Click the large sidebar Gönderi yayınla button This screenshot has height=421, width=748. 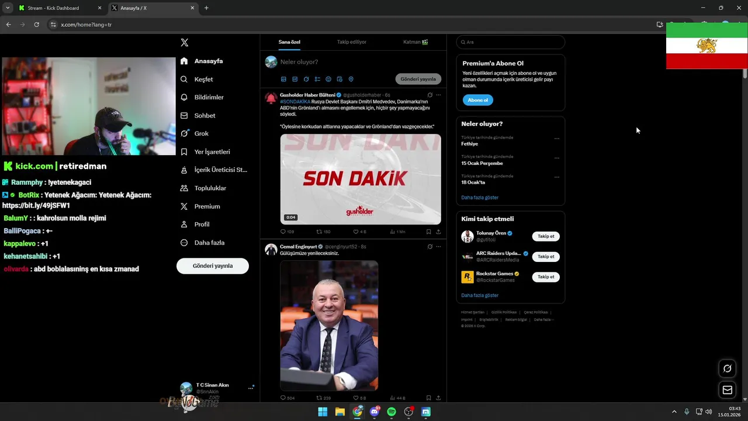(213, 266)
